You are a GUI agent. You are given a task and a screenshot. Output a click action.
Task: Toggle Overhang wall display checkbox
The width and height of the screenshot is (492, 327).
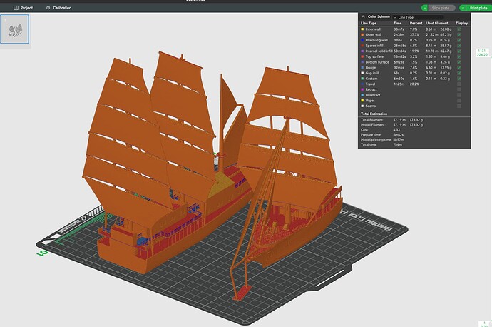pos(459,40)
